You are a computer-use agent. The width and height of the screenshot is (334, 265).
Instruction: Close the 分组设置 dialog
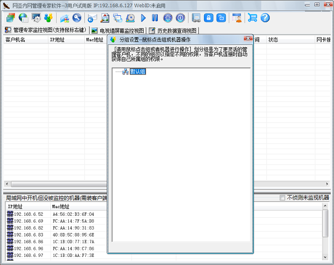pos(248,39)
